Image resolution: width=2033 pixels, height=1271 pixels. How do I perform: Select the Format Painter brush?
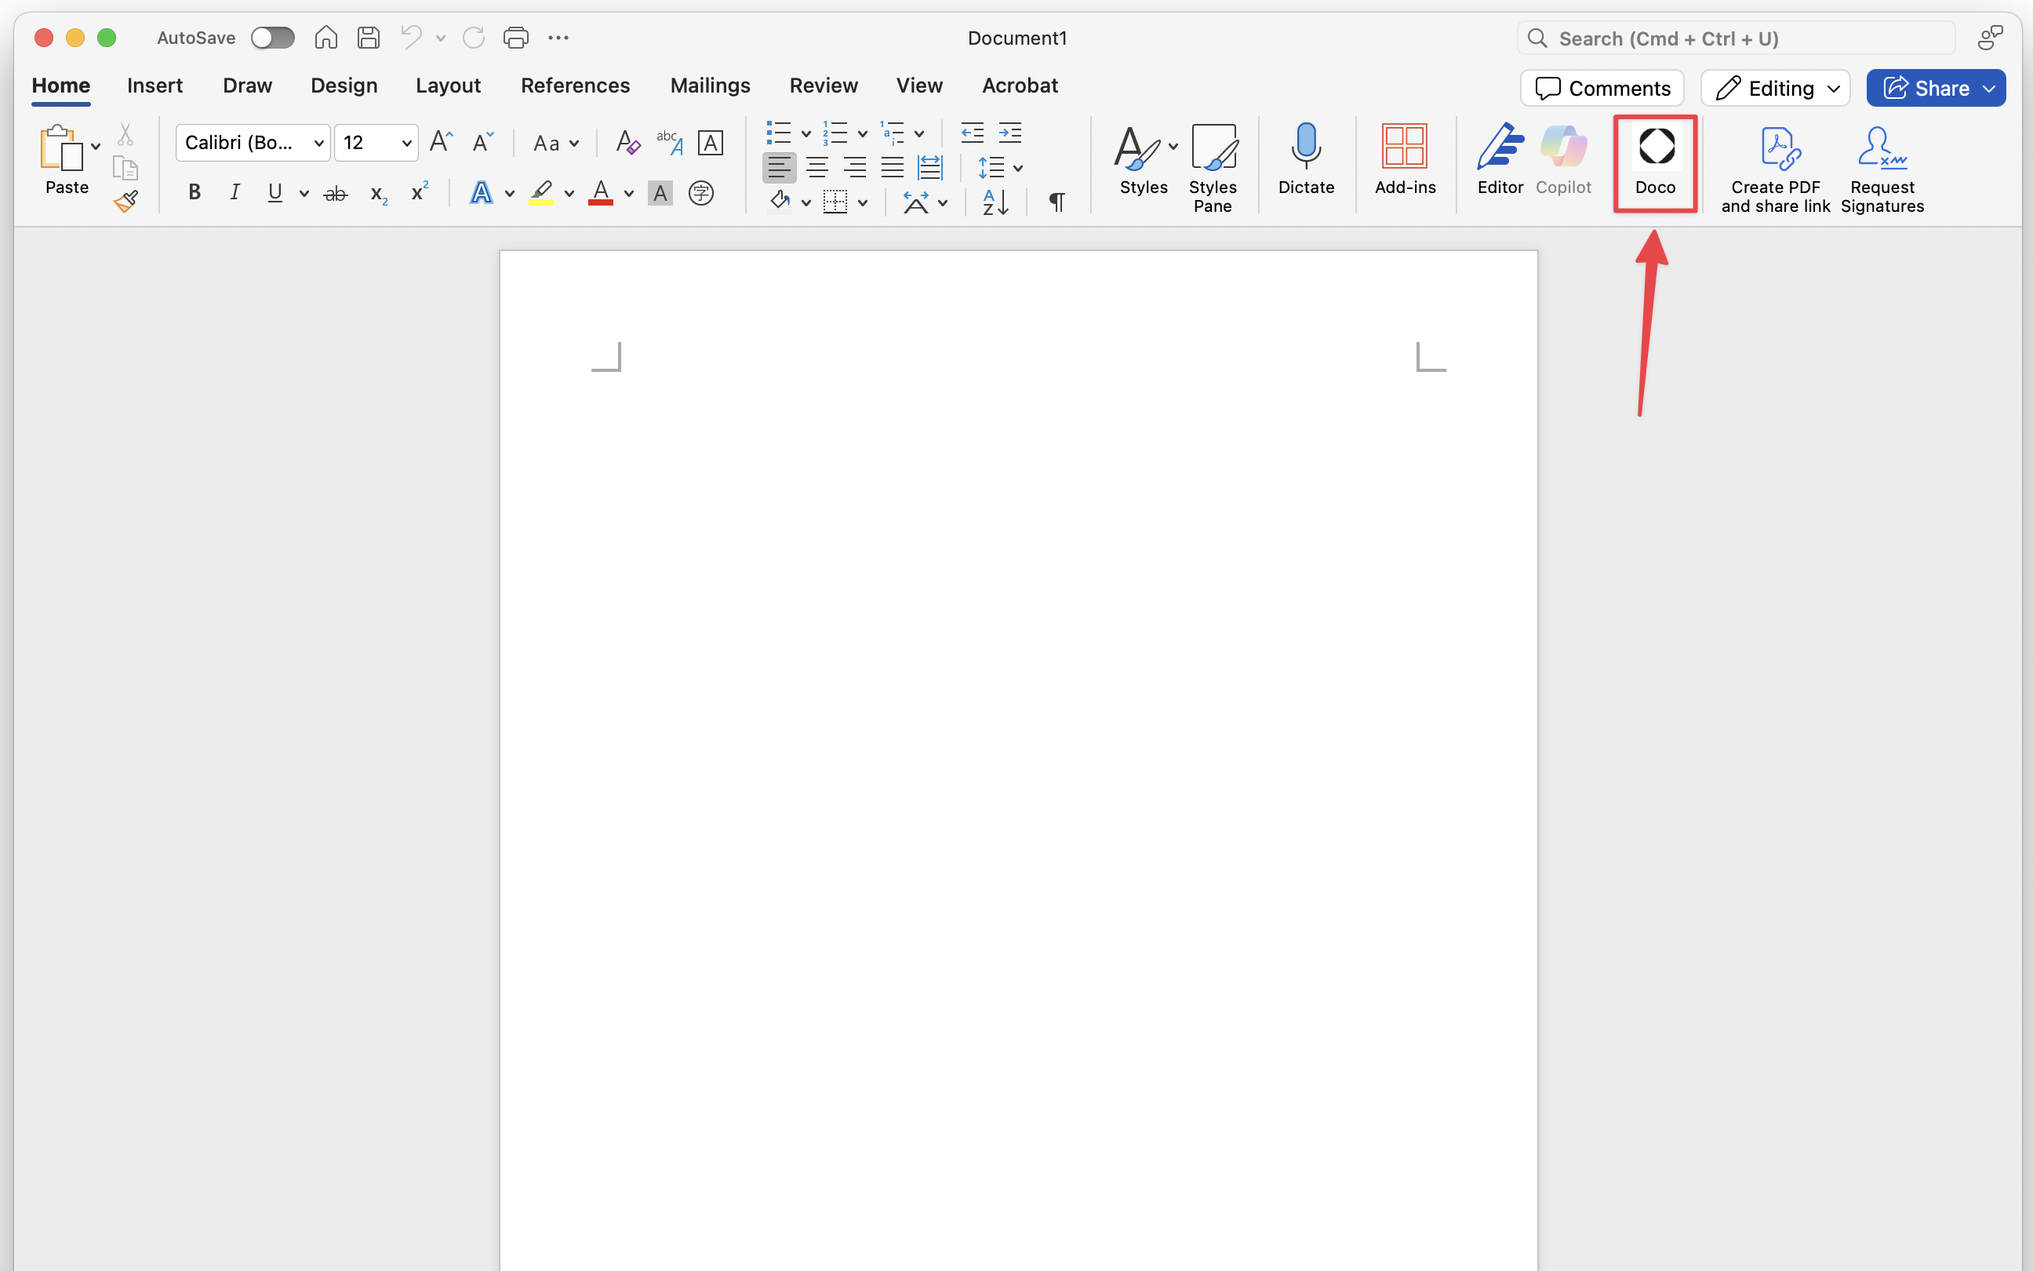(x=126, y=202)
